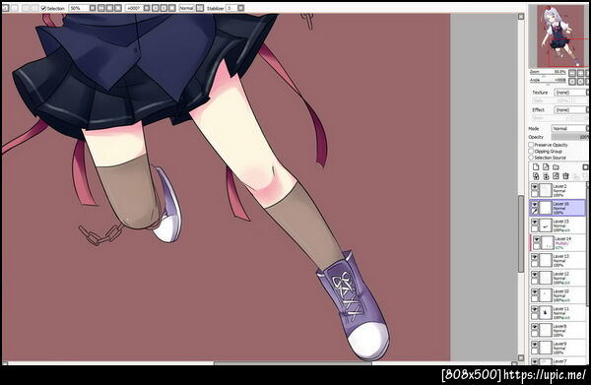Open the rotation angle dropdown arrow
The width and height of the screenshot is (591, 385).
(x=147, y=8)
